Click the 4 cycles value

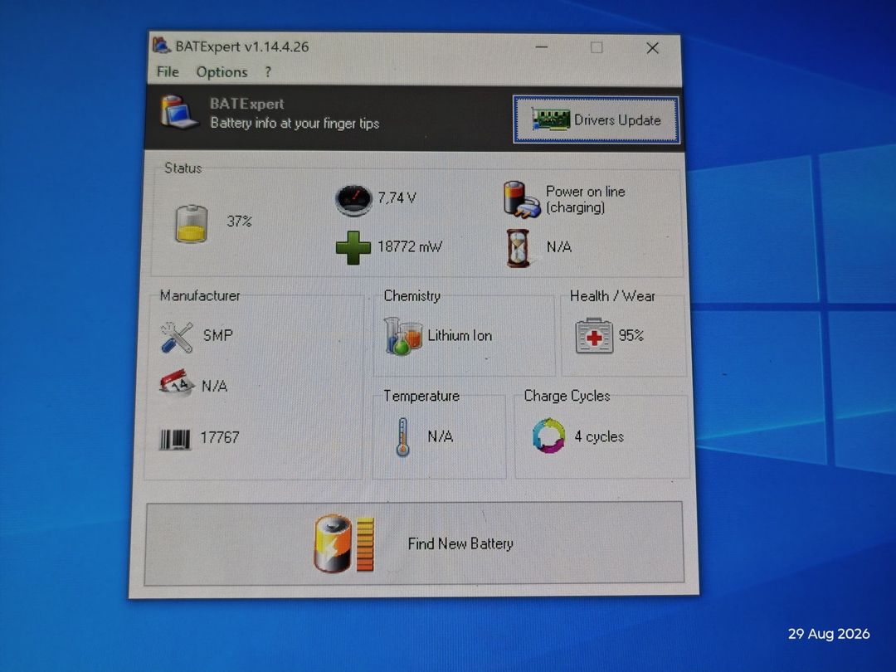point(599,436)
